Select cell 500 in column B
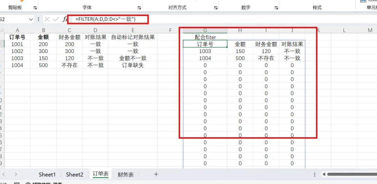The height and width of the screenshot is (184, 377). (x=44, y=65)
